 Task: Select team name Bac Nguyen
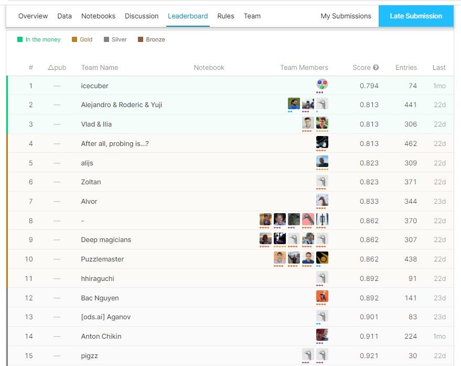(x=100, y=298)
